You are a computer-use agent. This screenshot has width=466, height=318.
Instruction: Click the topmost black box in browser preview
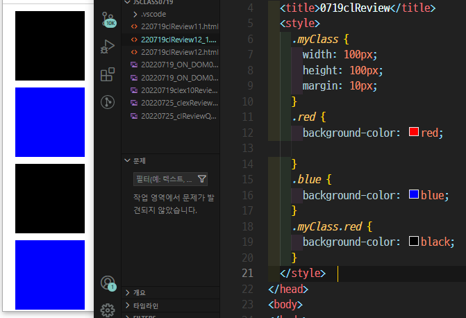point(50,46)
